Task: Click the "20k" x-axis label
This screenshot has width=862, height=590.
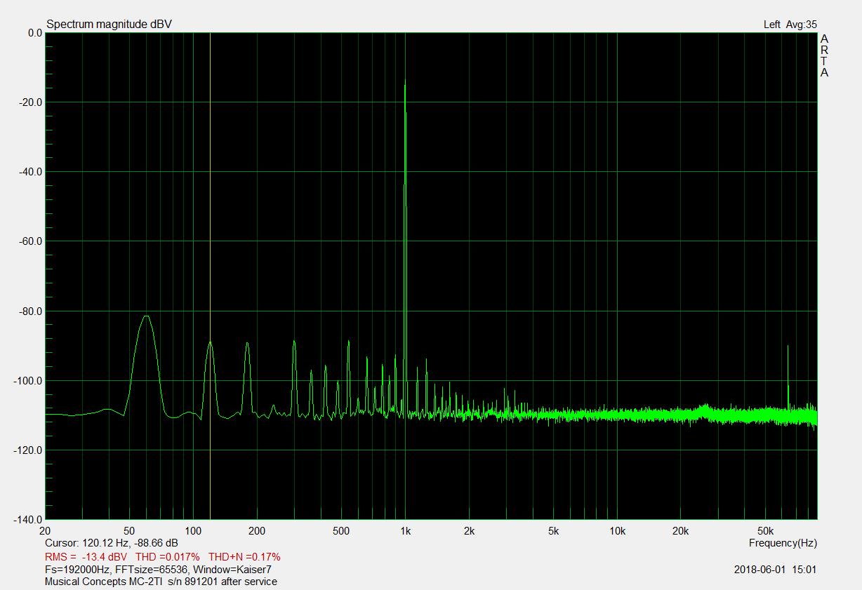Action: [680, 531]
